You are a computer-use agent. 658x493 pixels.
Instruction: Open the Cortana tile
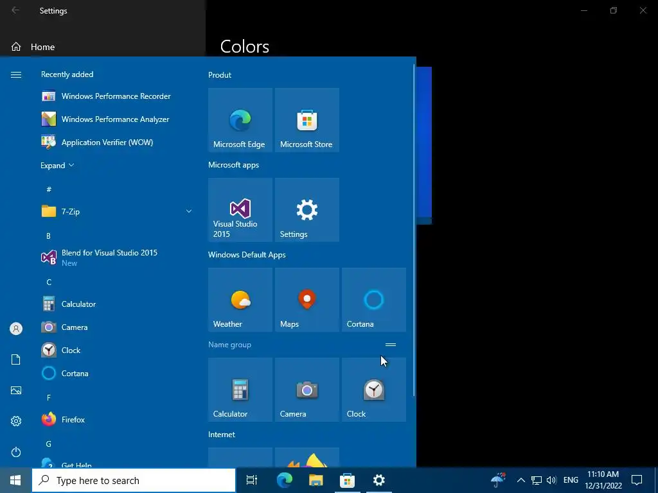(373, 300)
